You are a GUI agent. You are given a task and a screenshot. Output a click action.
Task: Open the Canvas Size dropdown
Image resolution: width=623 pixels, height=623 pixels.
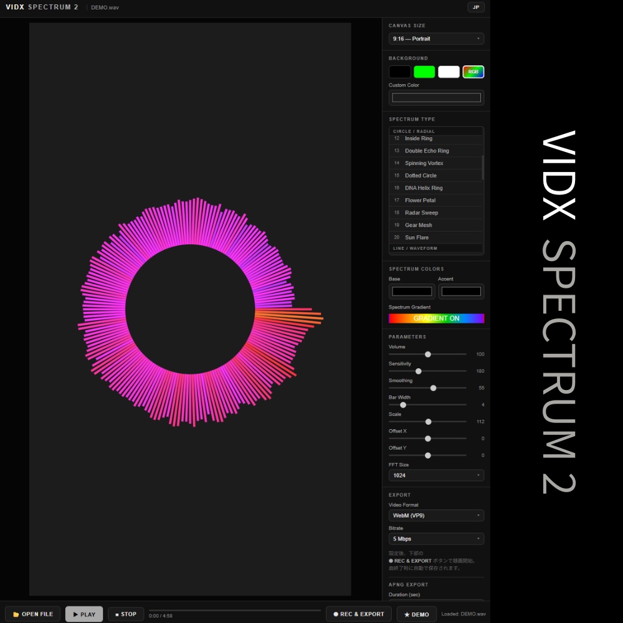click(x=436, y=39)
